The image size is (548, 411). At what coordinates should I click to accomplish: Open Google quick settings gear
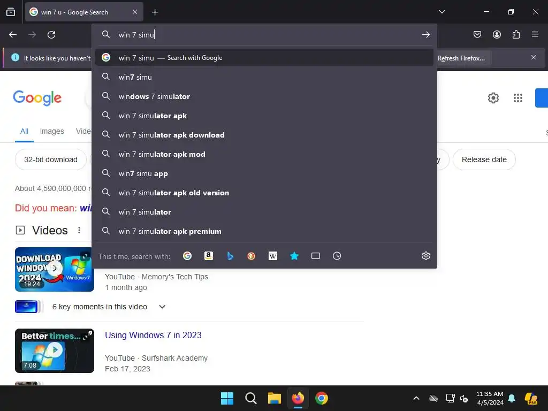coord(493,98)
